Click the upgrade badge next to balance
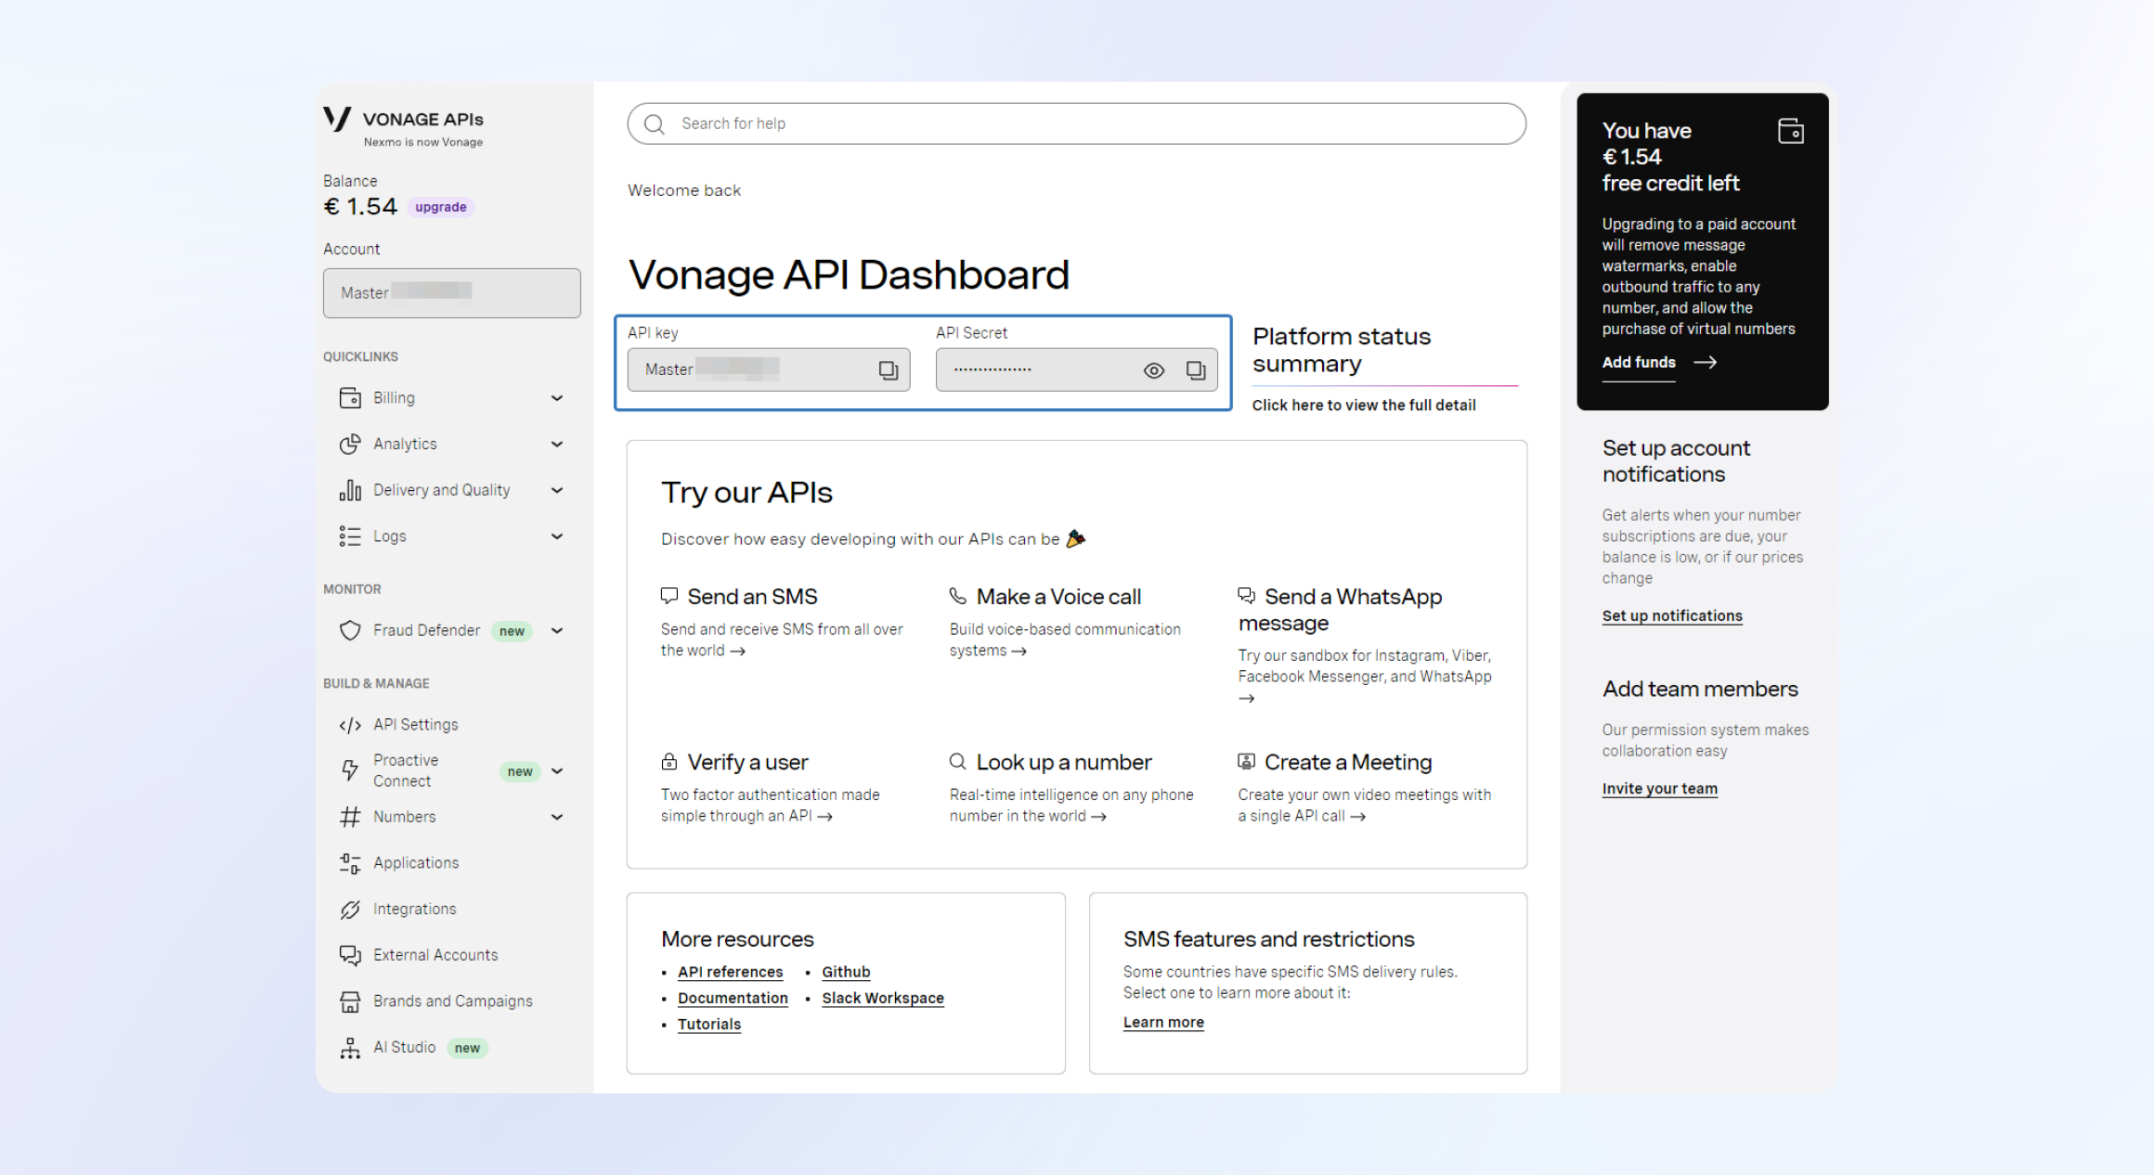Screen dimensions: 2154x1175 (440, 207)
